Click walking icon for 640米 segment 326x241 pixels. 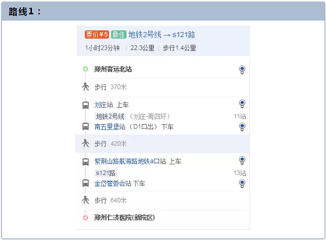pos(85,200)
